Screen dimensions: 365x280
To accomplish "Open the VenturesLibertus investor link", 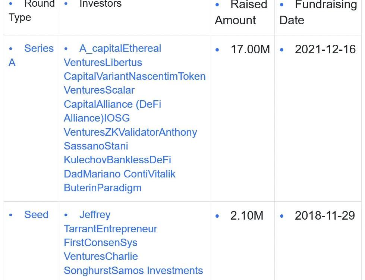I will (103, 63).
